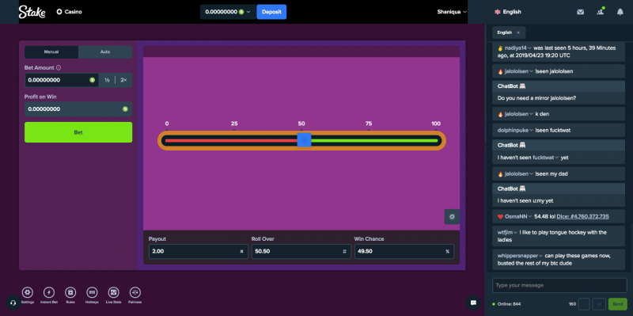Open the Settings gear icon

(28, 292)
